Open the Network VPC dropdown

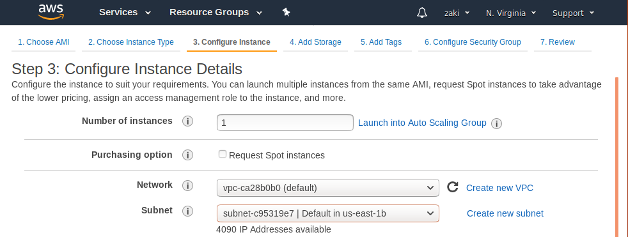tap(328, 188)
